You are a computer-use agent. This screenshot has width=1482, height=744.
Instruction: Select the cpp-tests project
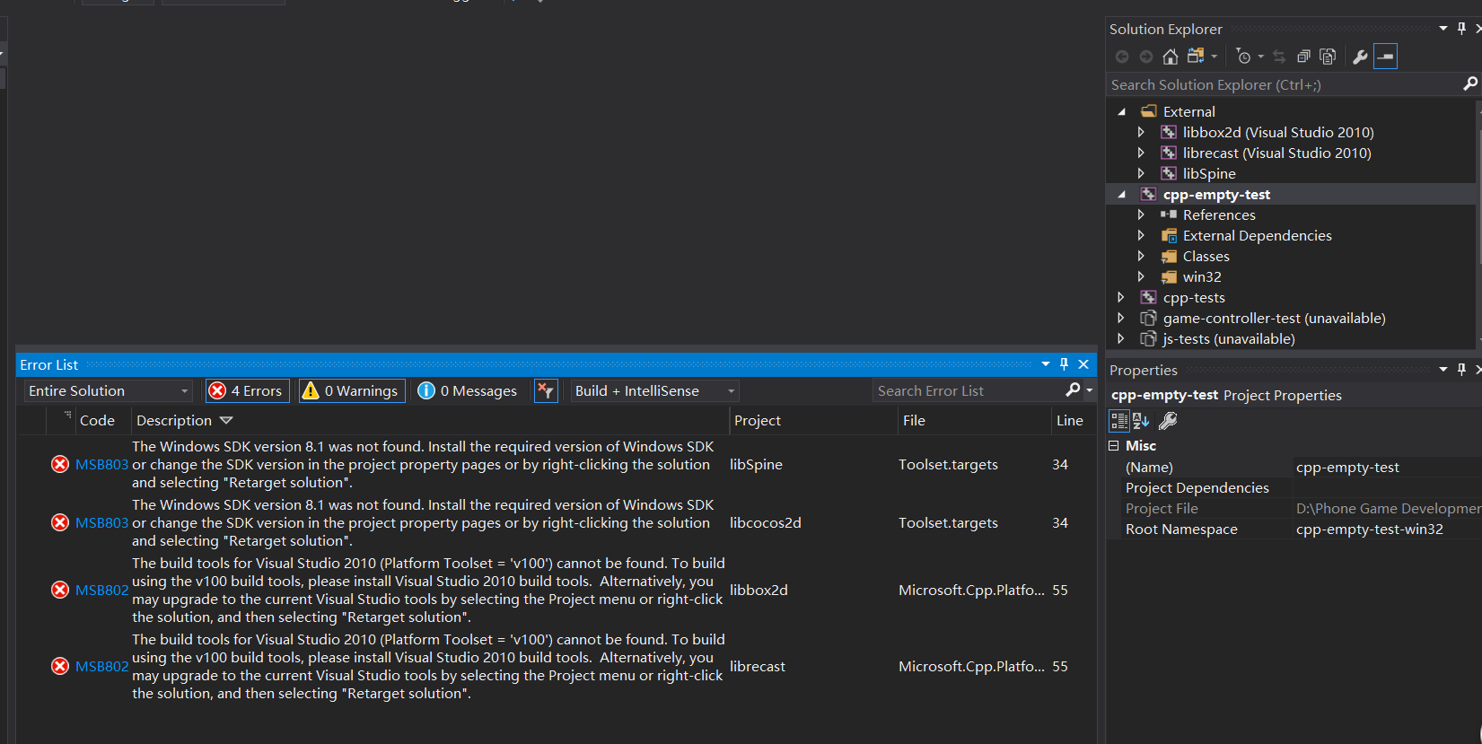click(x=1194, y=297)
